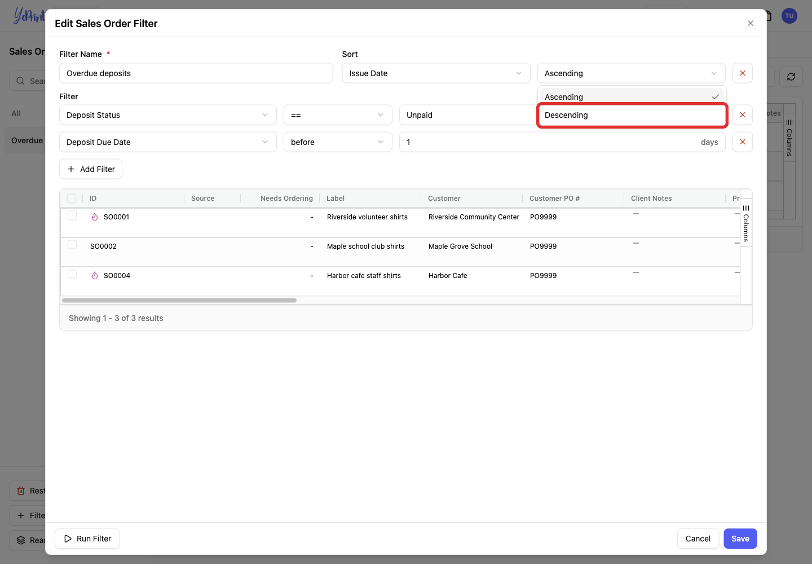Tick the checkbox for order SO0001

click(72, 215)
